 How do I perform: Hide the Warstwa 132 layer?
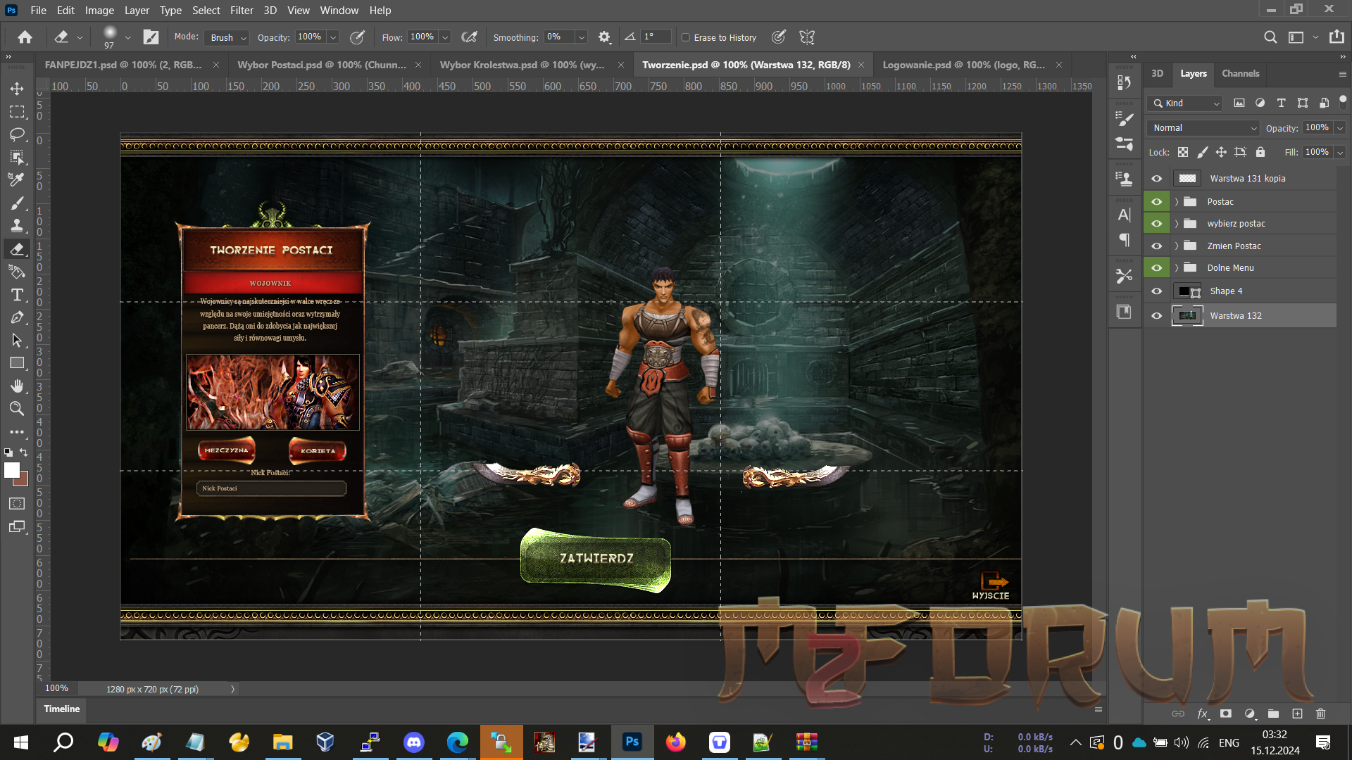[1156, 316]
